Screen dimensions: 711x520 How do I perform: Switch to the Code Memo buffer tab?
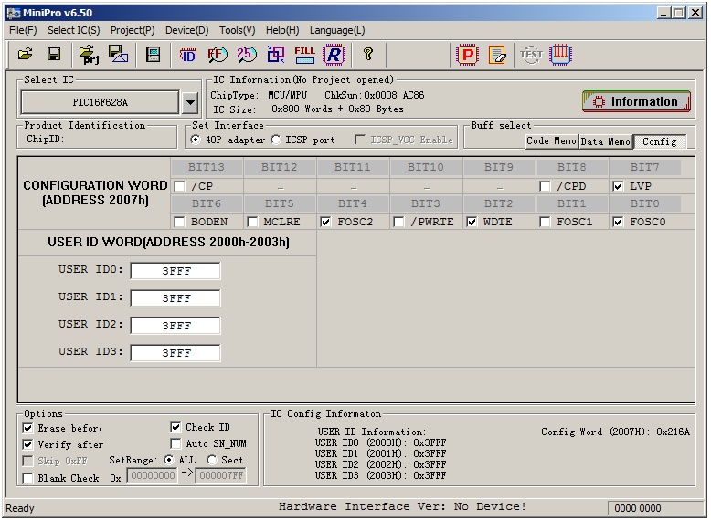click(x=551, y=141)
